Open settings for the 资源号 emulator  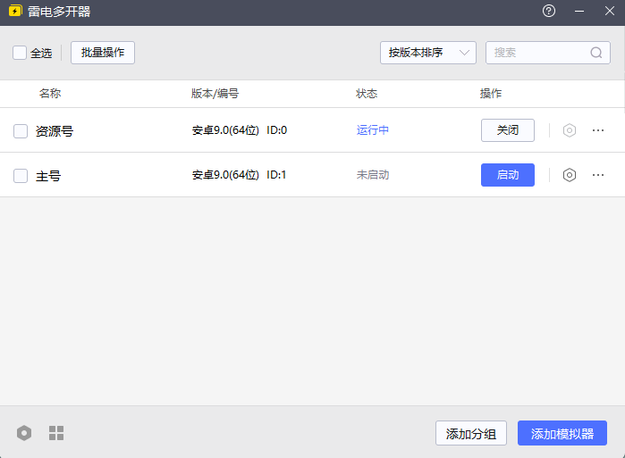(x=570, y=130)
